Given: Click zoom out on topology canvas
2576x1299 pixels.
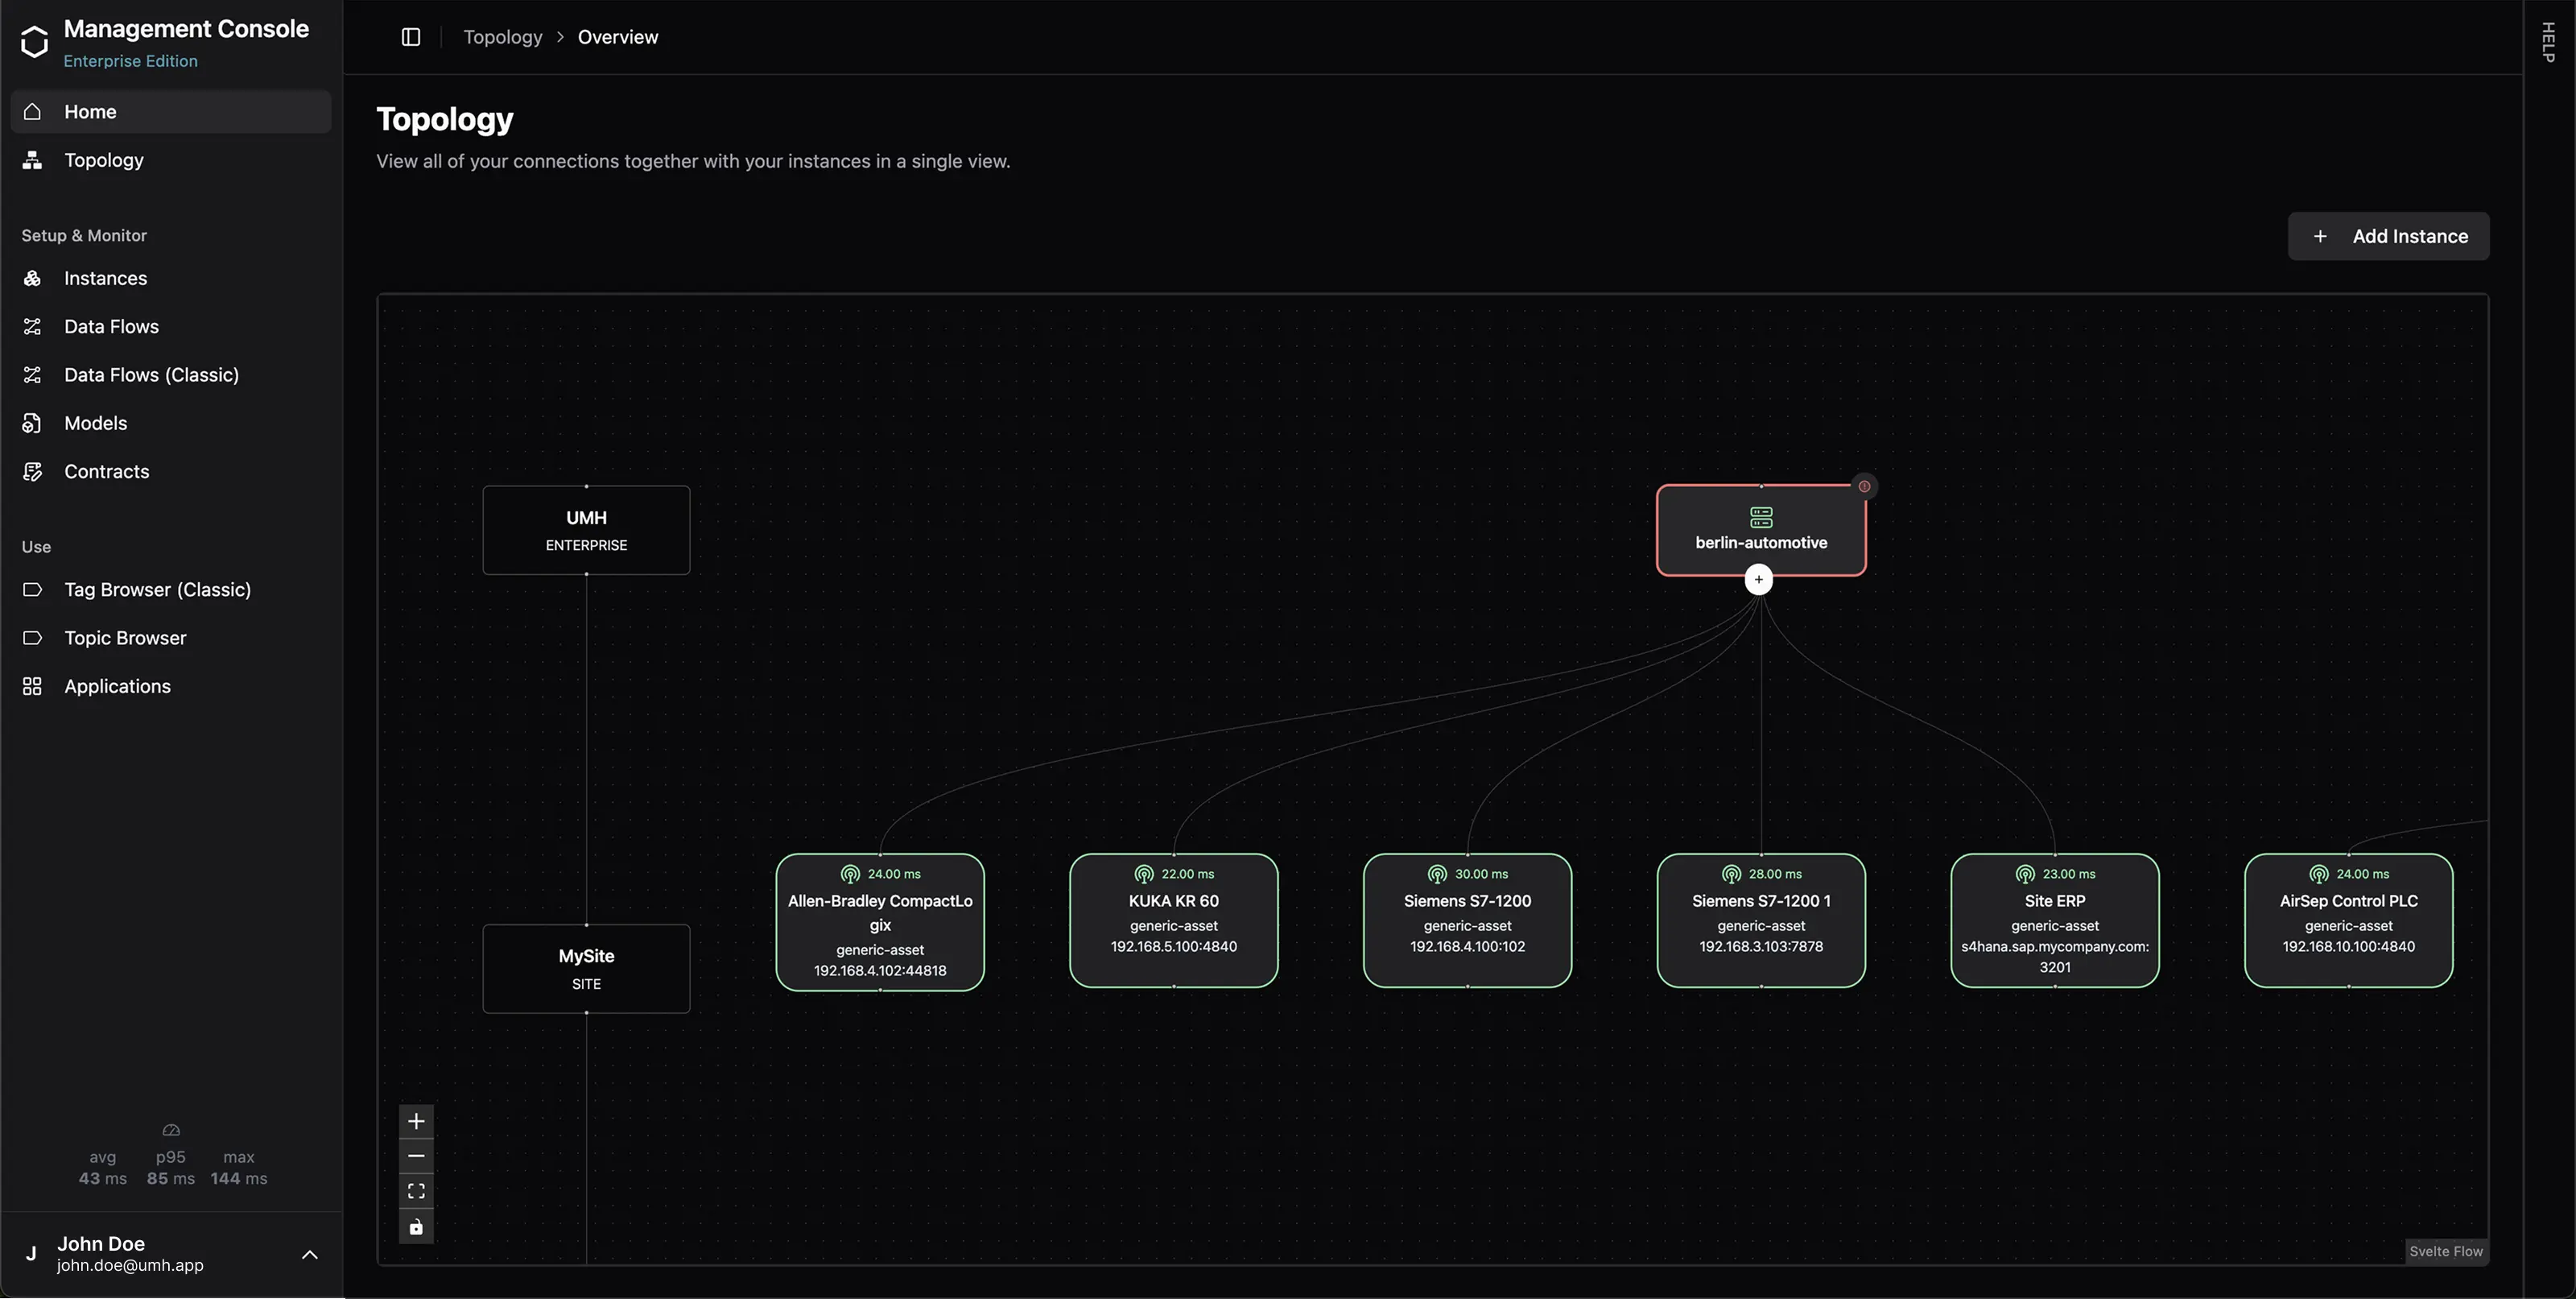Looking at the screenshot, I should [416, 1156].
